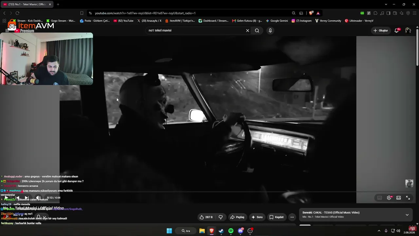Open the Google Gemini bookmark
The height and width of the screenshot is (236, 419).
(x=277, y=21)
